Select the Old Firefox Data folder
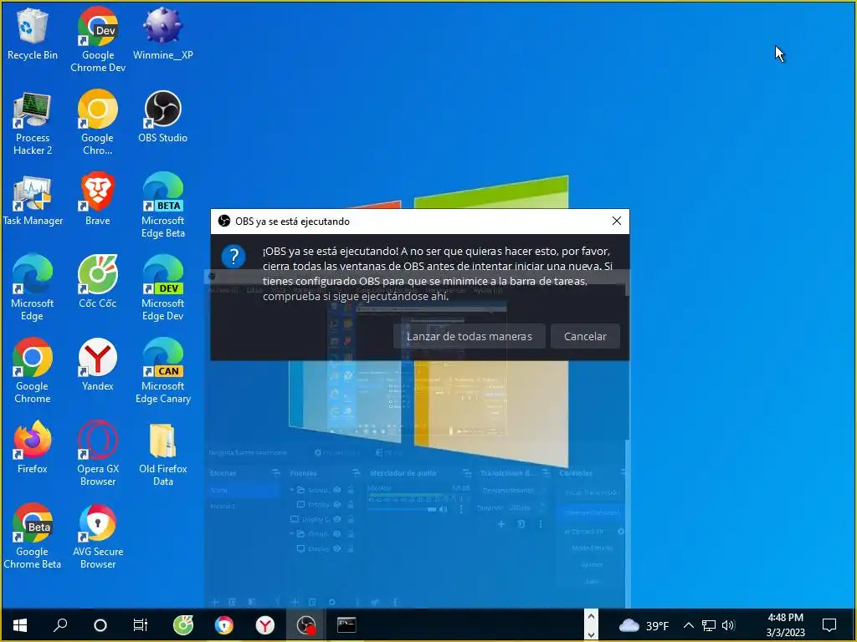Image resolution: width=857 pixels, height=642 pixels. [163, 454]
